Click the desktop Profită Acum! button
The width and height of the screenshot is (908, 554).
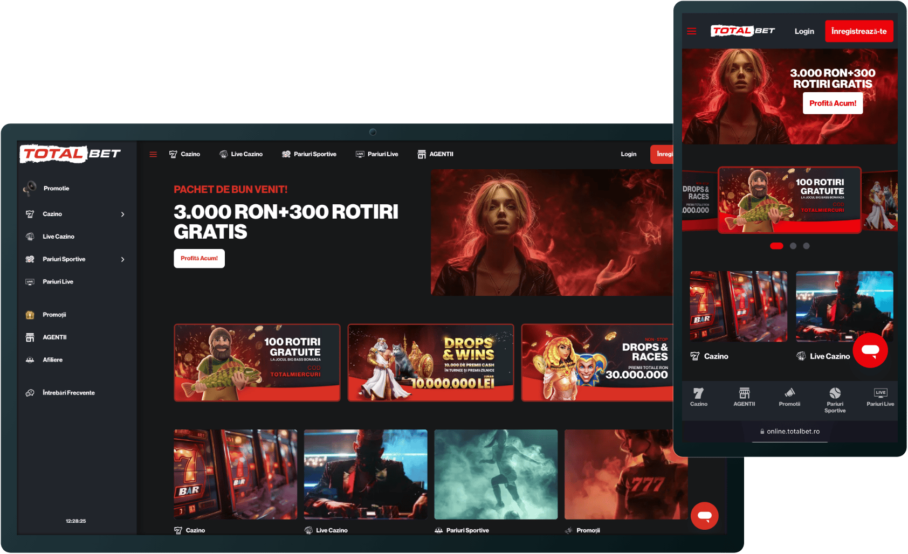pyautogui.click(x=199, y=258)
